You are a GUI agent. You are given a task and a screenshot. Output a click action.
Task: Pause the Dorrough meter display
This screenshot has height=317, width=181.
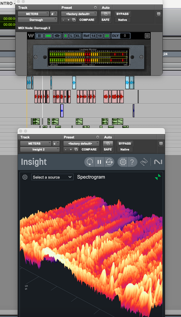pos(39,36)
